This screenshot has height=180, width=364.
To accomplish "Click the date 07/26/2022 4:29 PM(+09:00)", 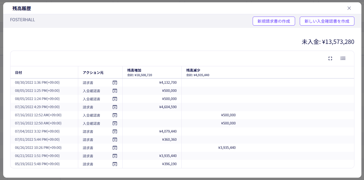I will click(x=37, y=107).
